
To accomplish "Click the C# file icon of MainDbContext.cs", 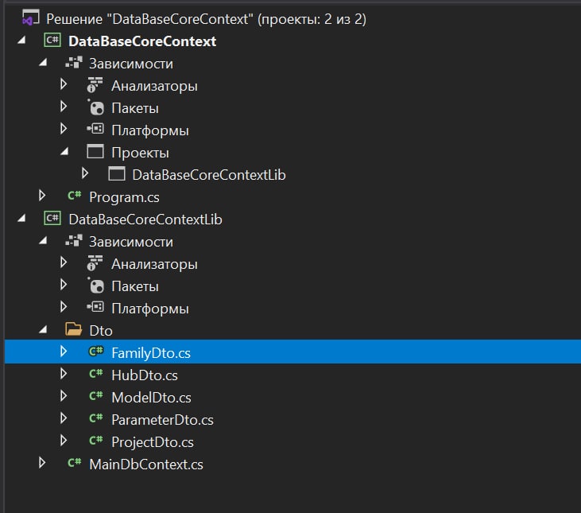I will pos(75,463).
